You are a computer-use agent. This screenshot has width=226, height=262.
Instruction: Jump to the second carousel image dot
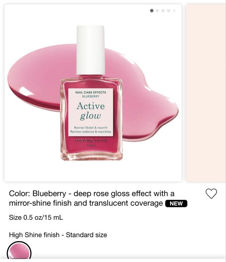tap(157, 11)
